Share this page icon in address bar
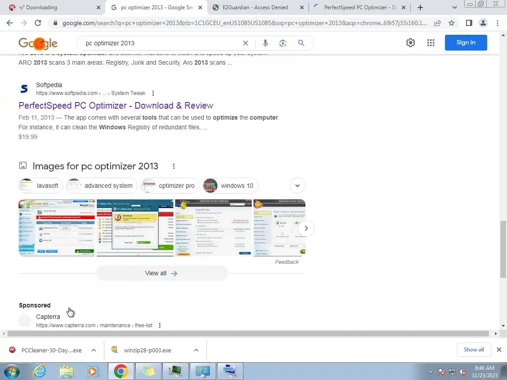 pyautogui.click(x=437, y=23)
